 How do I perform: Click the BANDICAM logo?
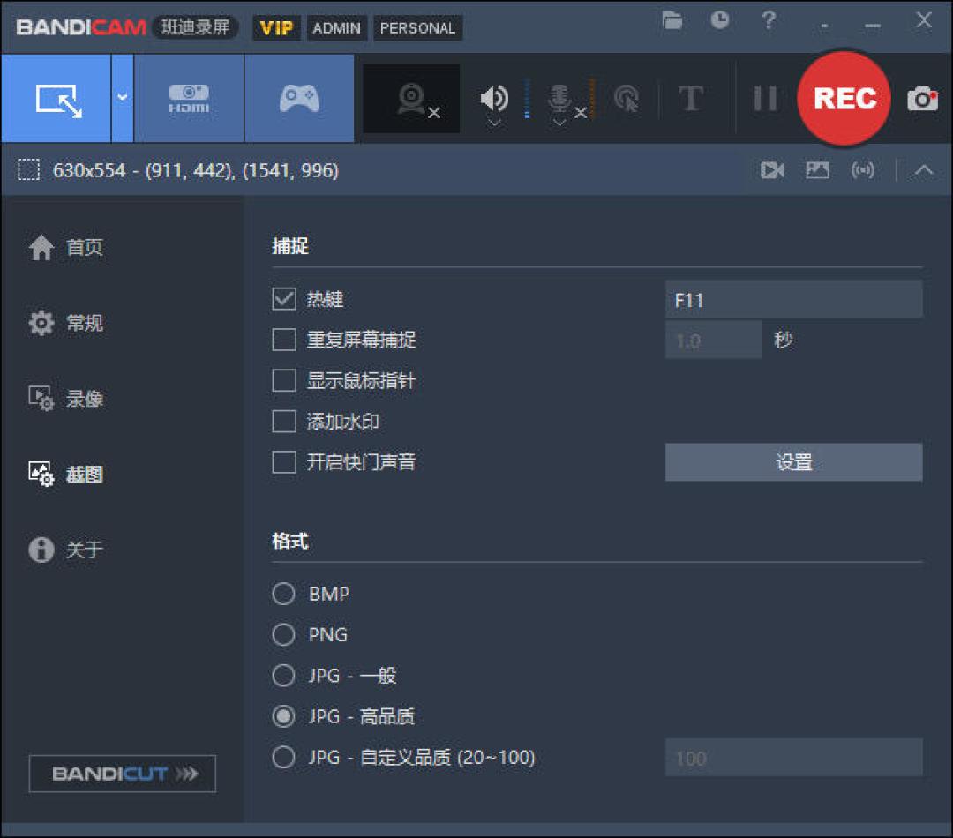[81, 27]
